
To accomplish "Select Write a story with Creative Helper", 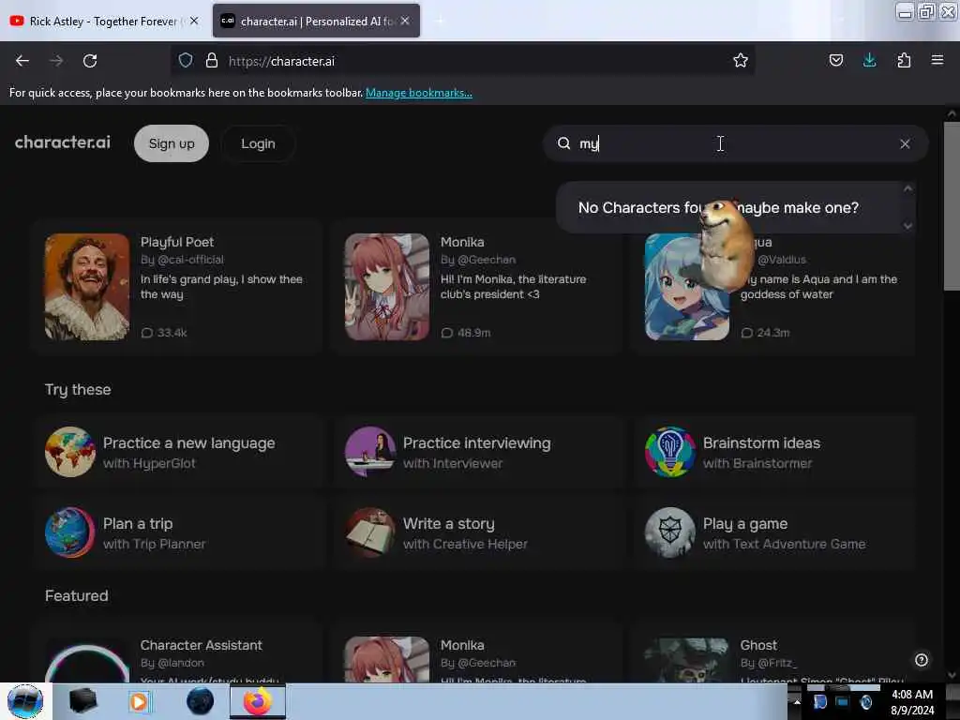I will (x=477, y=532).
